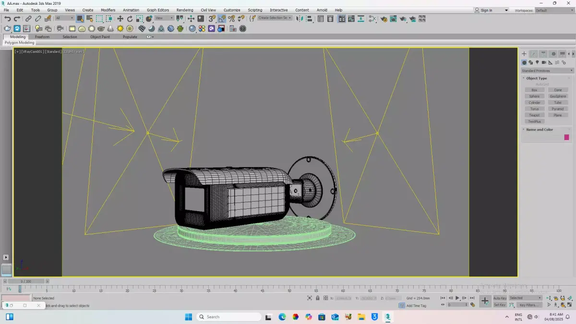This screenshot has height=324, width=576.
Task: Open the Graph Editors menu
Action: tap(158, 10)
